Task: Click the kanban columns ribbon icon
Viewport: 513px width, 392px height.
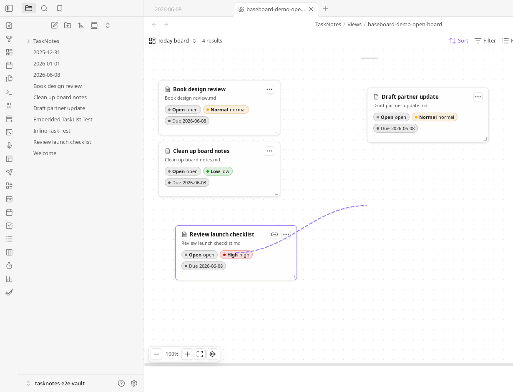Action: tap(9, 252)
